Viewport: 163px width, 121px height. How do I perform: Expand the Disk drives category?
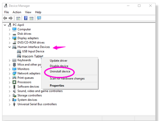[10, 34]
